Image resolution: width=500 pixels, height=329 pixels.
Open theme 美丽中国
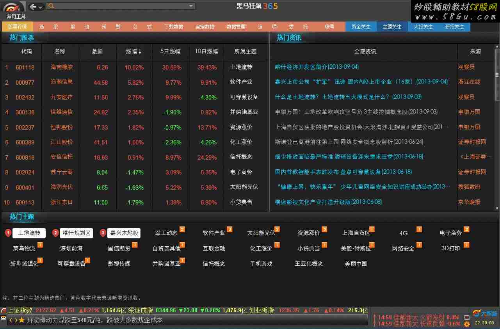[x=356, y=263]
